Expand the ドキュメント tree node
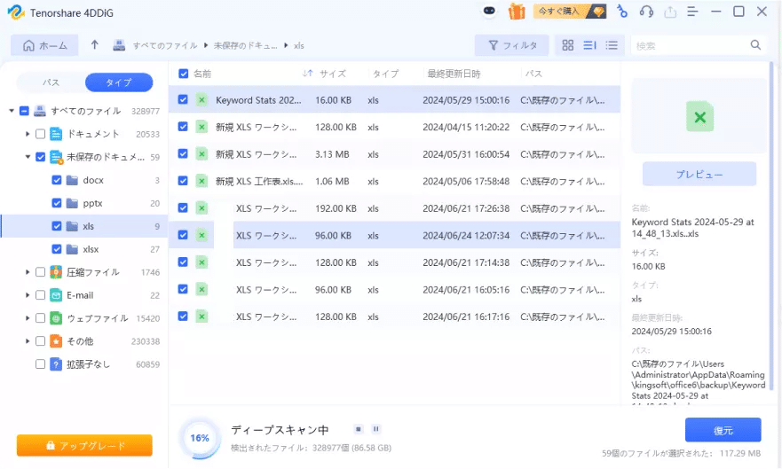The width and height of the screenshot is (782, 469). point(28,134)
